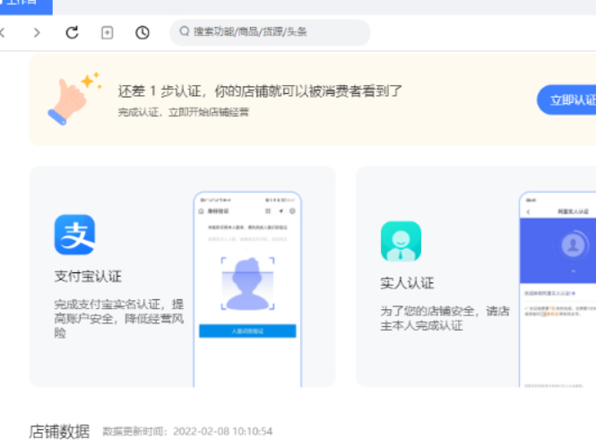Open history via the clock icon
Viewport: 596px width, 447px height.
[x=143, y=32]
